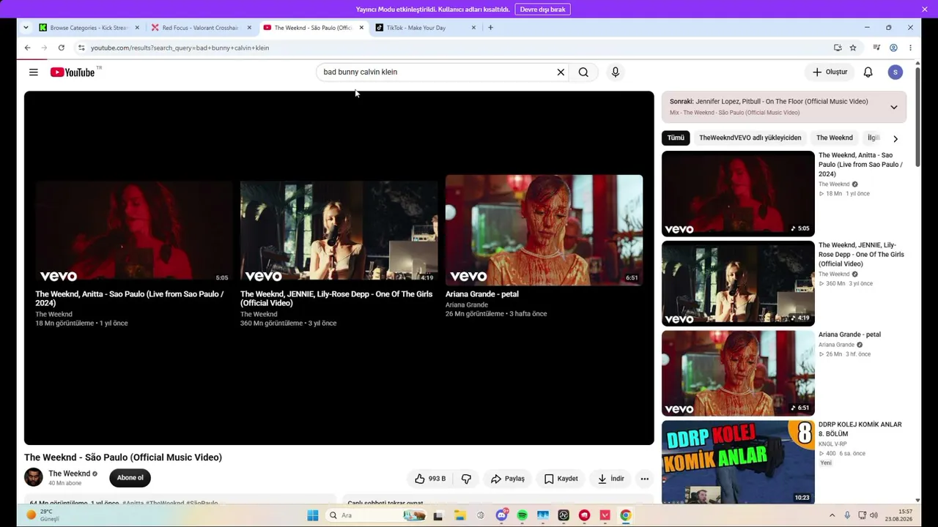The image size is (938, 527).
Task: Click the Paylaş share button
Action: pos(508,479)
